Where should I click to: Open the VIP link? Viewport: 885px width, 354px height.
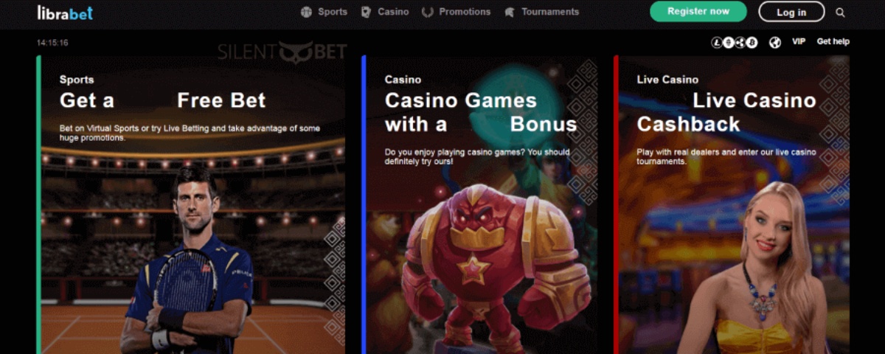tap(799, 42)
